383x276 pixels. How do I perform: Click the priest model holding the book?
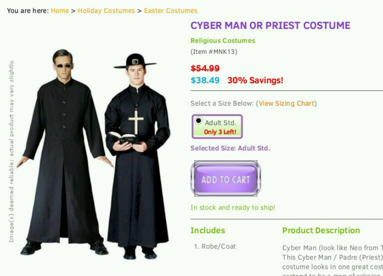(x=137, y=156)
